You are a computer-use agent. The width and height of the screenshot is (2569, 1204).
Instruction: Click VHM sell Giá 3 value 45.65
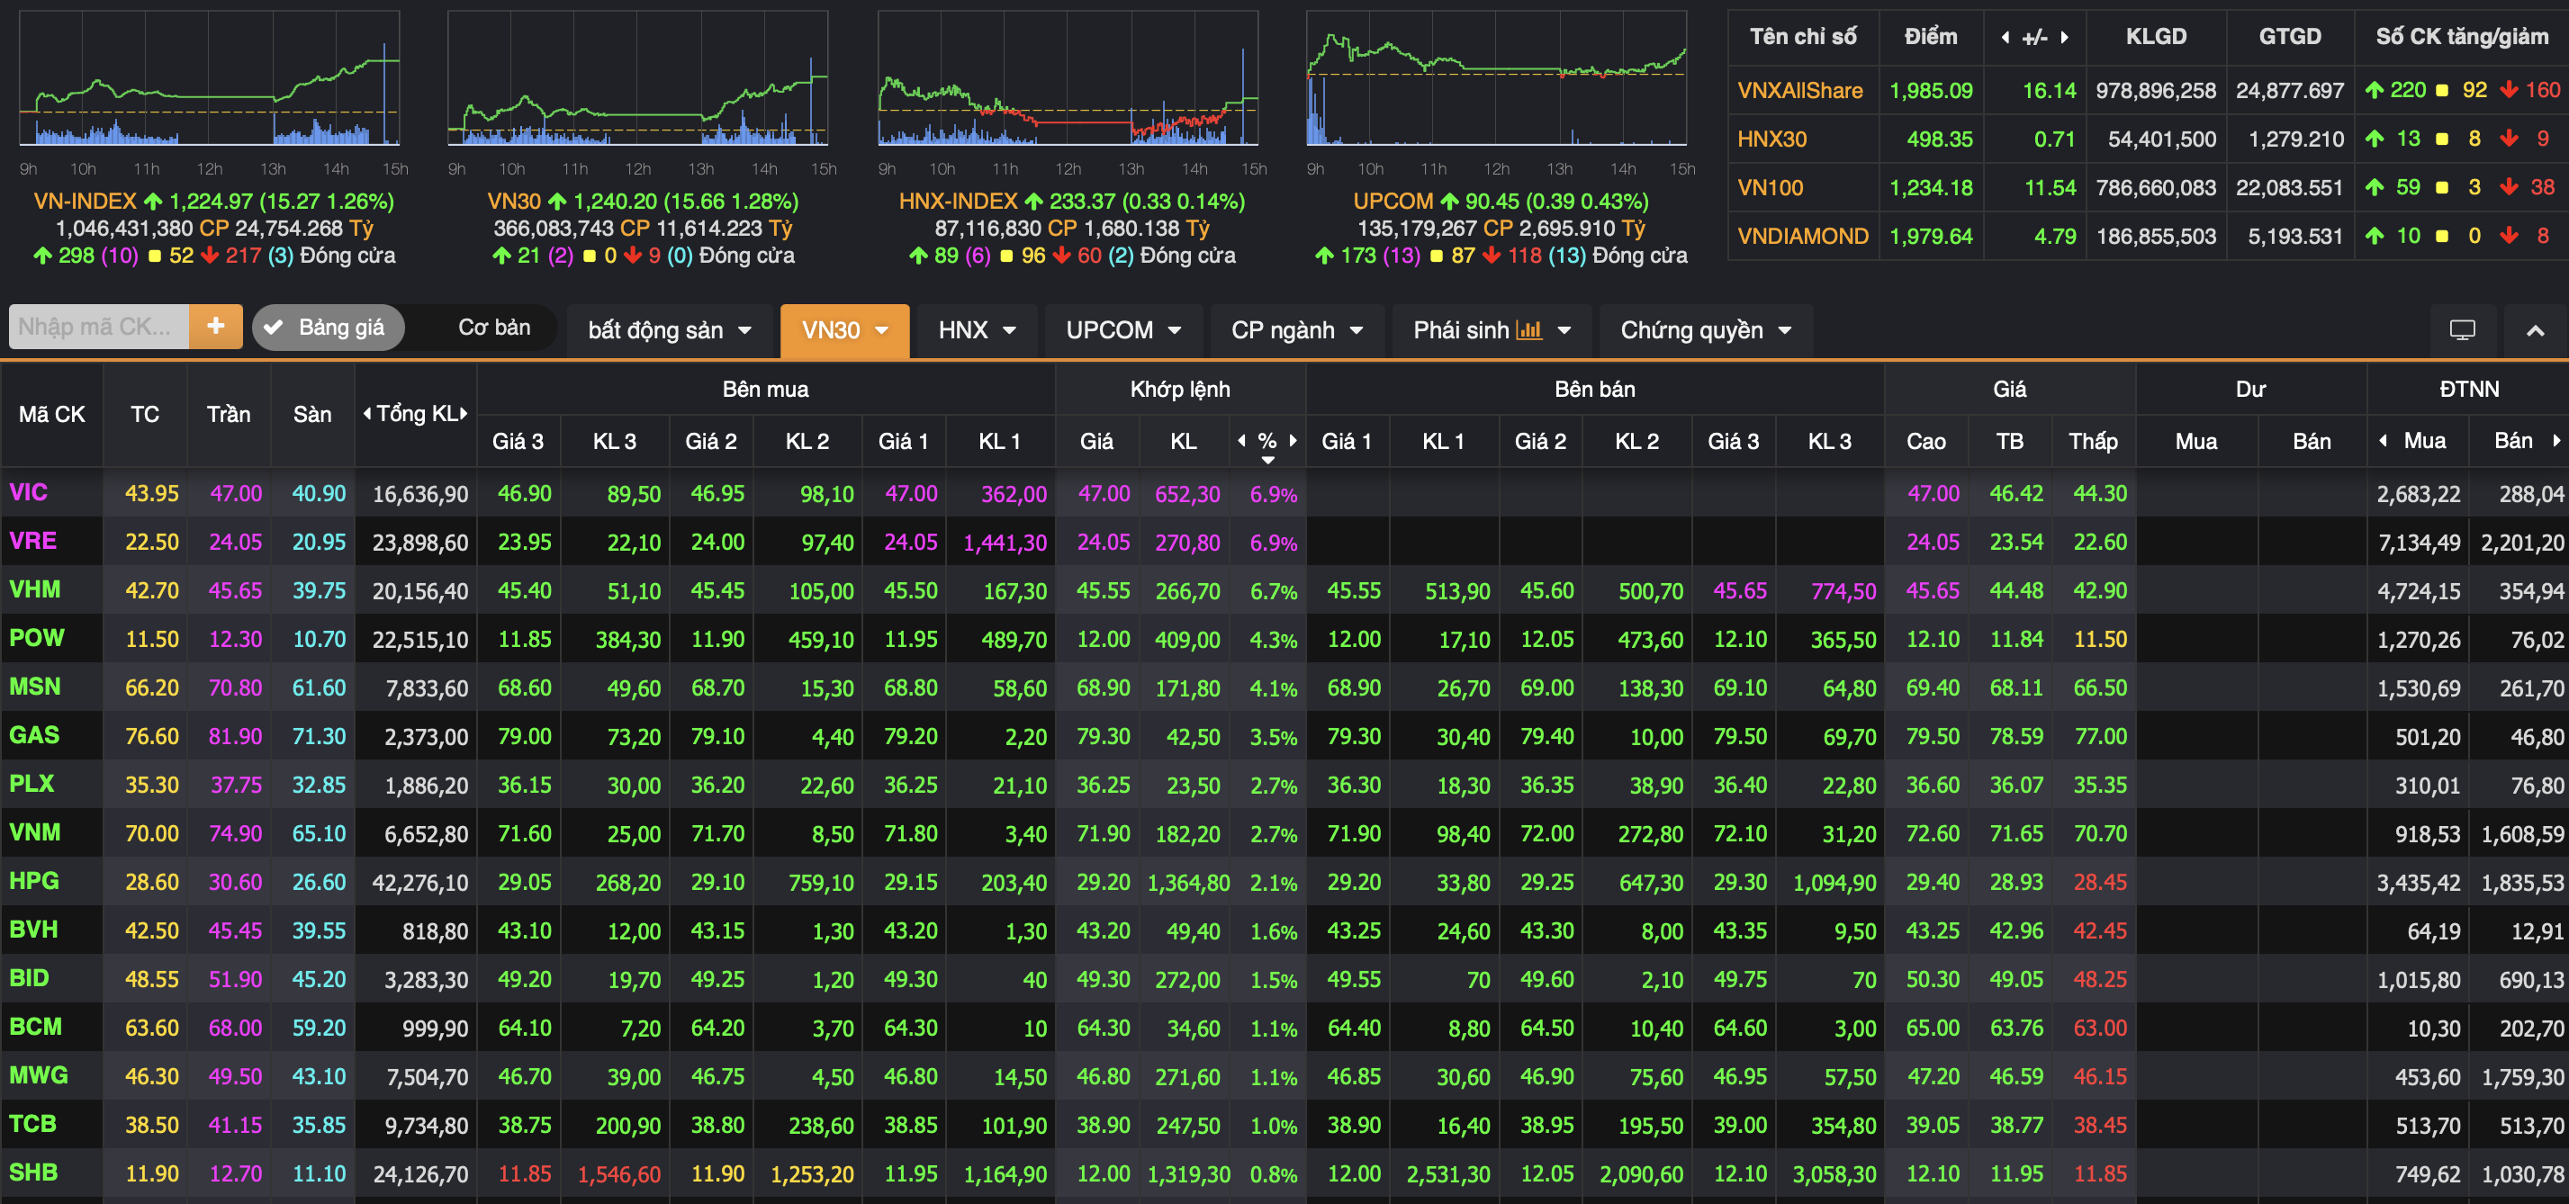(x=1739, y=591)
